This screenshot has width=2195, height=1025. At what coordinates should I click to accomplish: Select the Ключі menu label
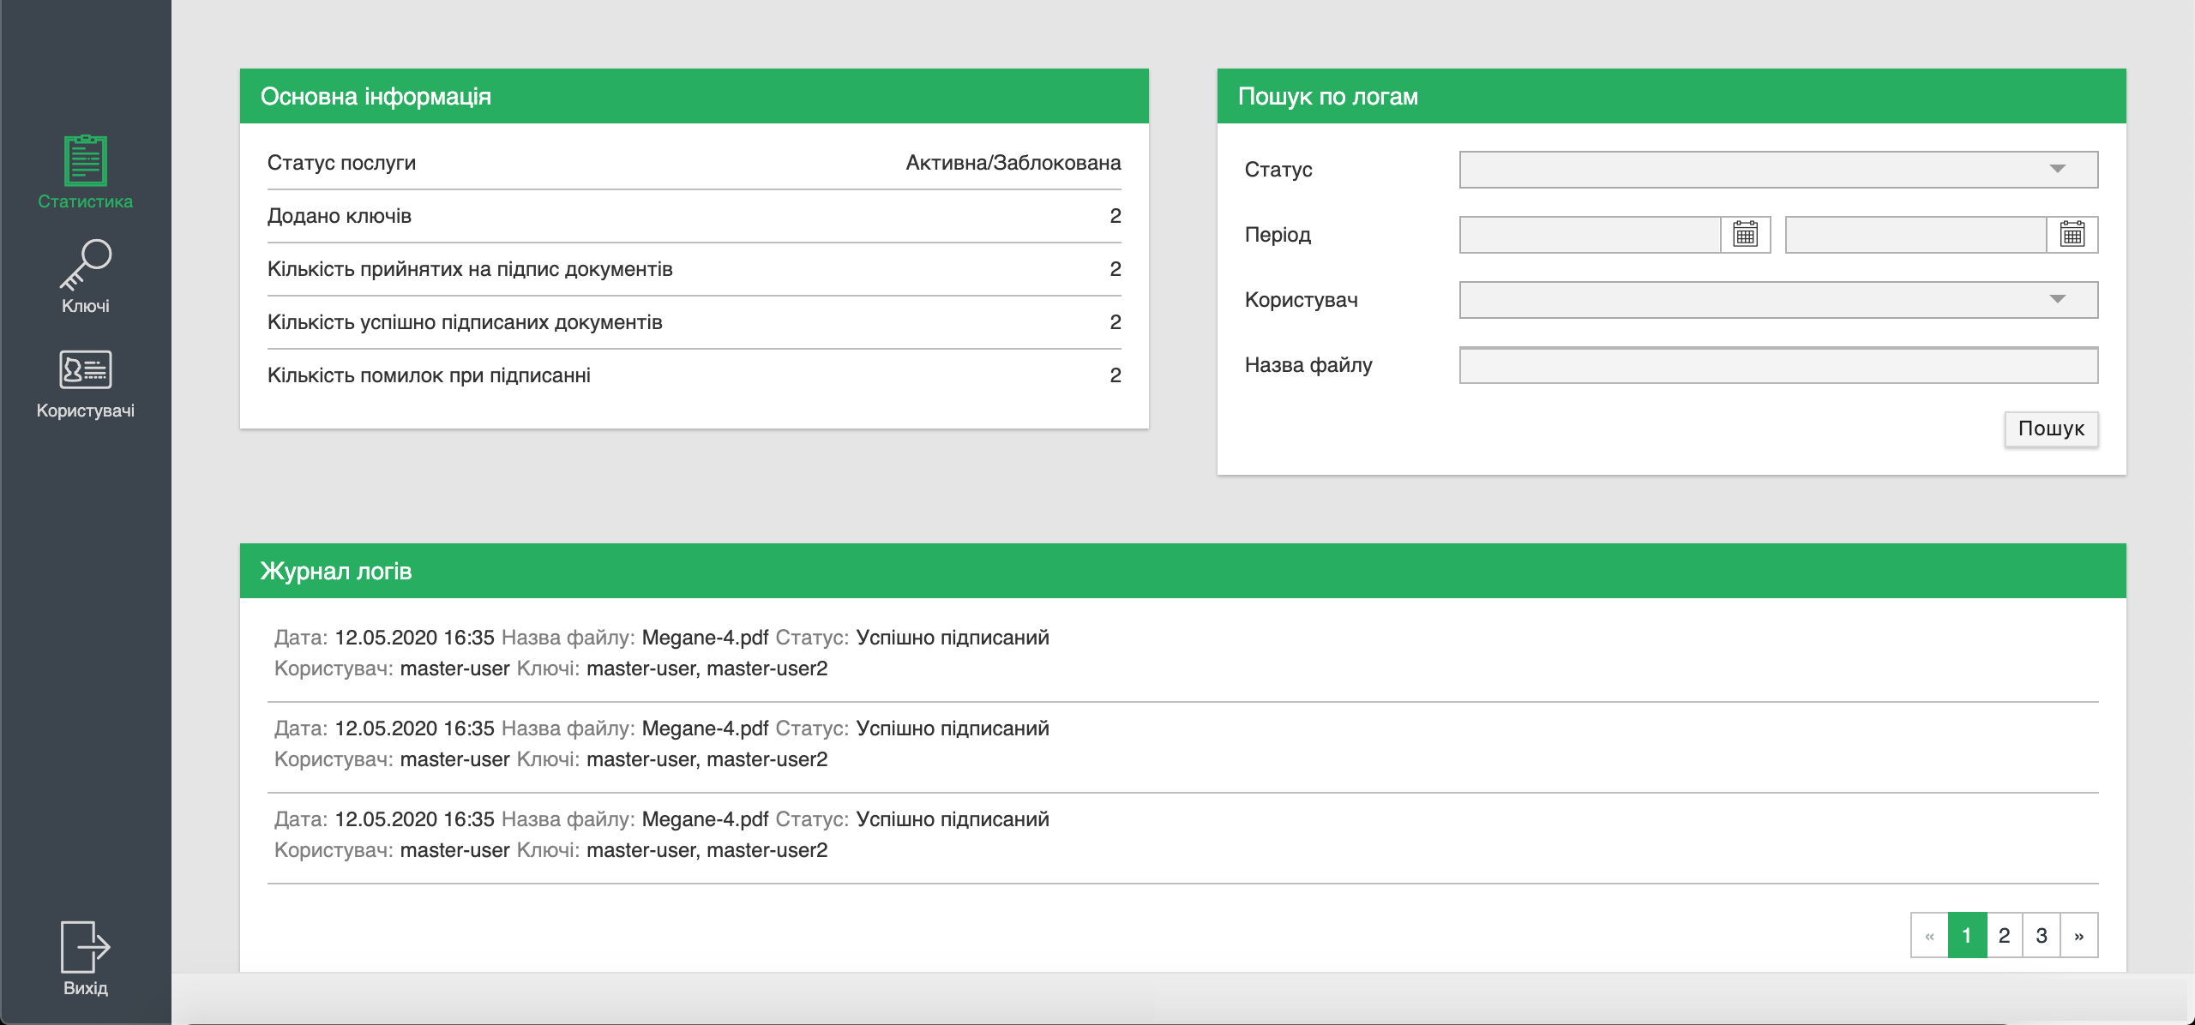(x=86, y=306)
